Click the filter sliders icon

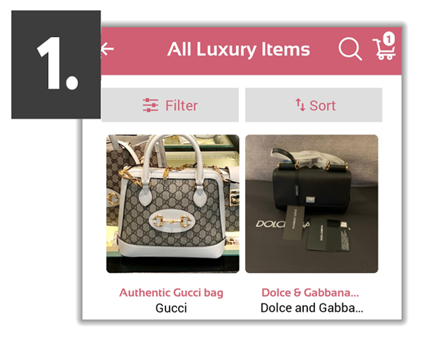(150, 105)
